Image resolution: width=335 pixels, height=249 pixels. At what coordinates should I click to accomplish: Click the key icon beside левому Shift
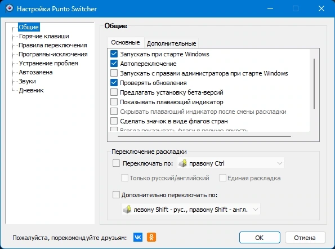127,210
